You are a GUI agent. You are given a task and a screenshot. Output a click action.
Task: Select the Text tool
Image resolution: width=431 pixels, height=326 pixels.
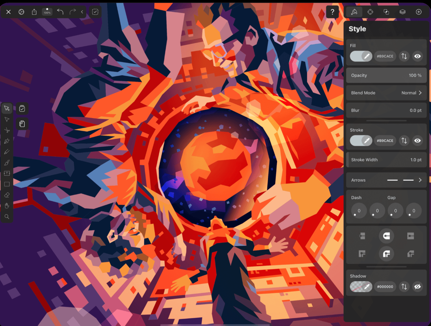[7, 173]
